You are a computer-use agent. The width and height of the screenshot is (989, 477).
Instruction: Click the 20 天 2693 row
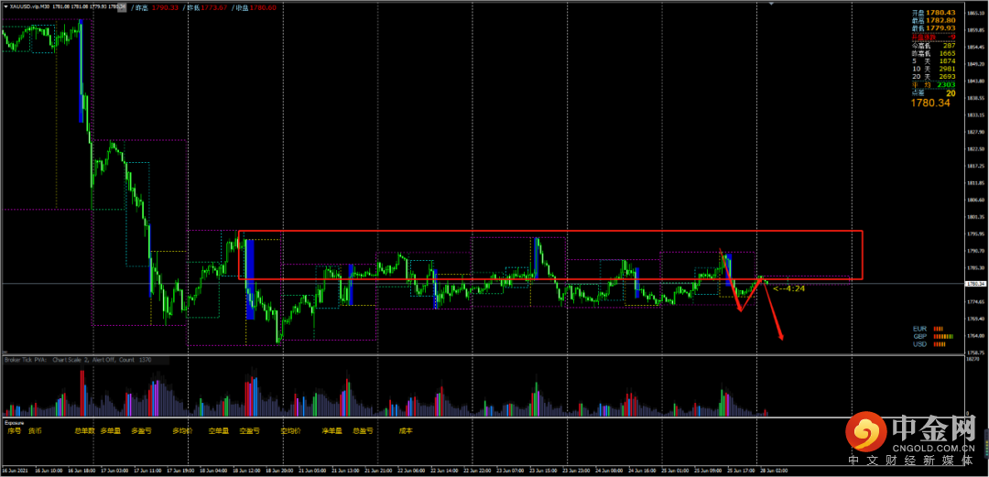coord(933,76)
